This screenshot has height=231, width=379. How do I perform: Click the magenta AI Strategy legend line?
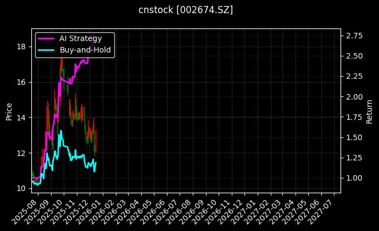coord(46,38)
